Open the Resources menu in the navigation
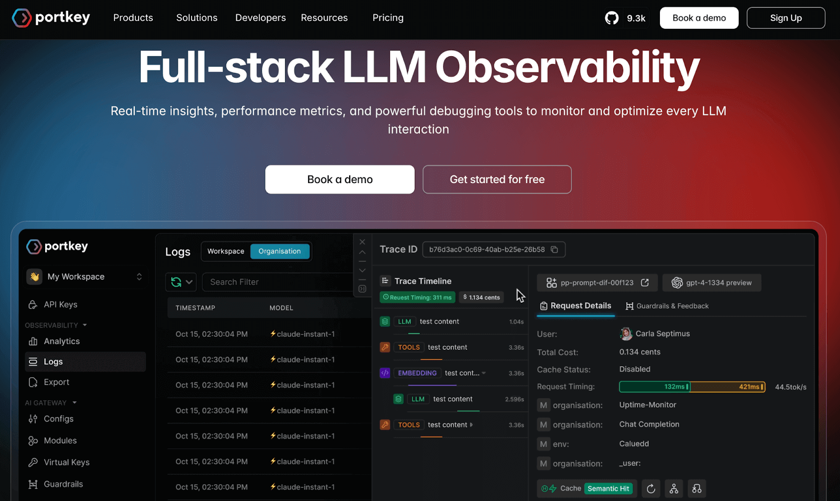840x501 pixels. [324, 18]
